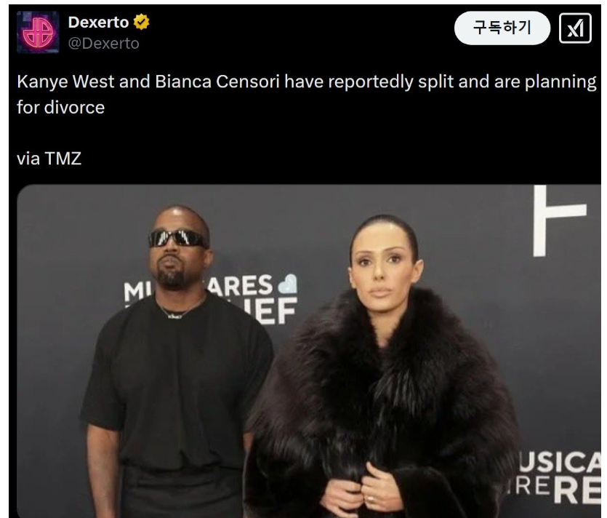Open the attached red carpet photo
607x518 pixels.
pos(309,351)
